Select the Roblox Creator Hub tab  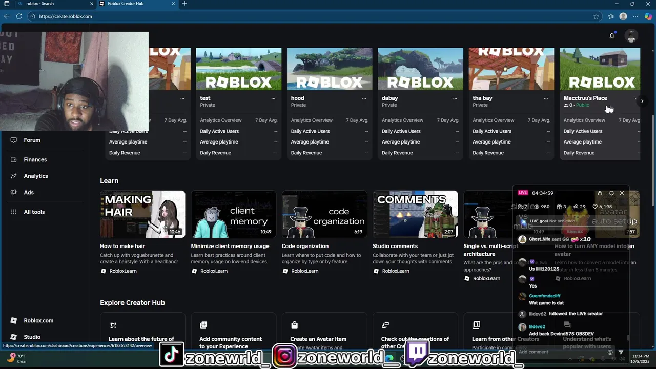[x=137, y=4]
